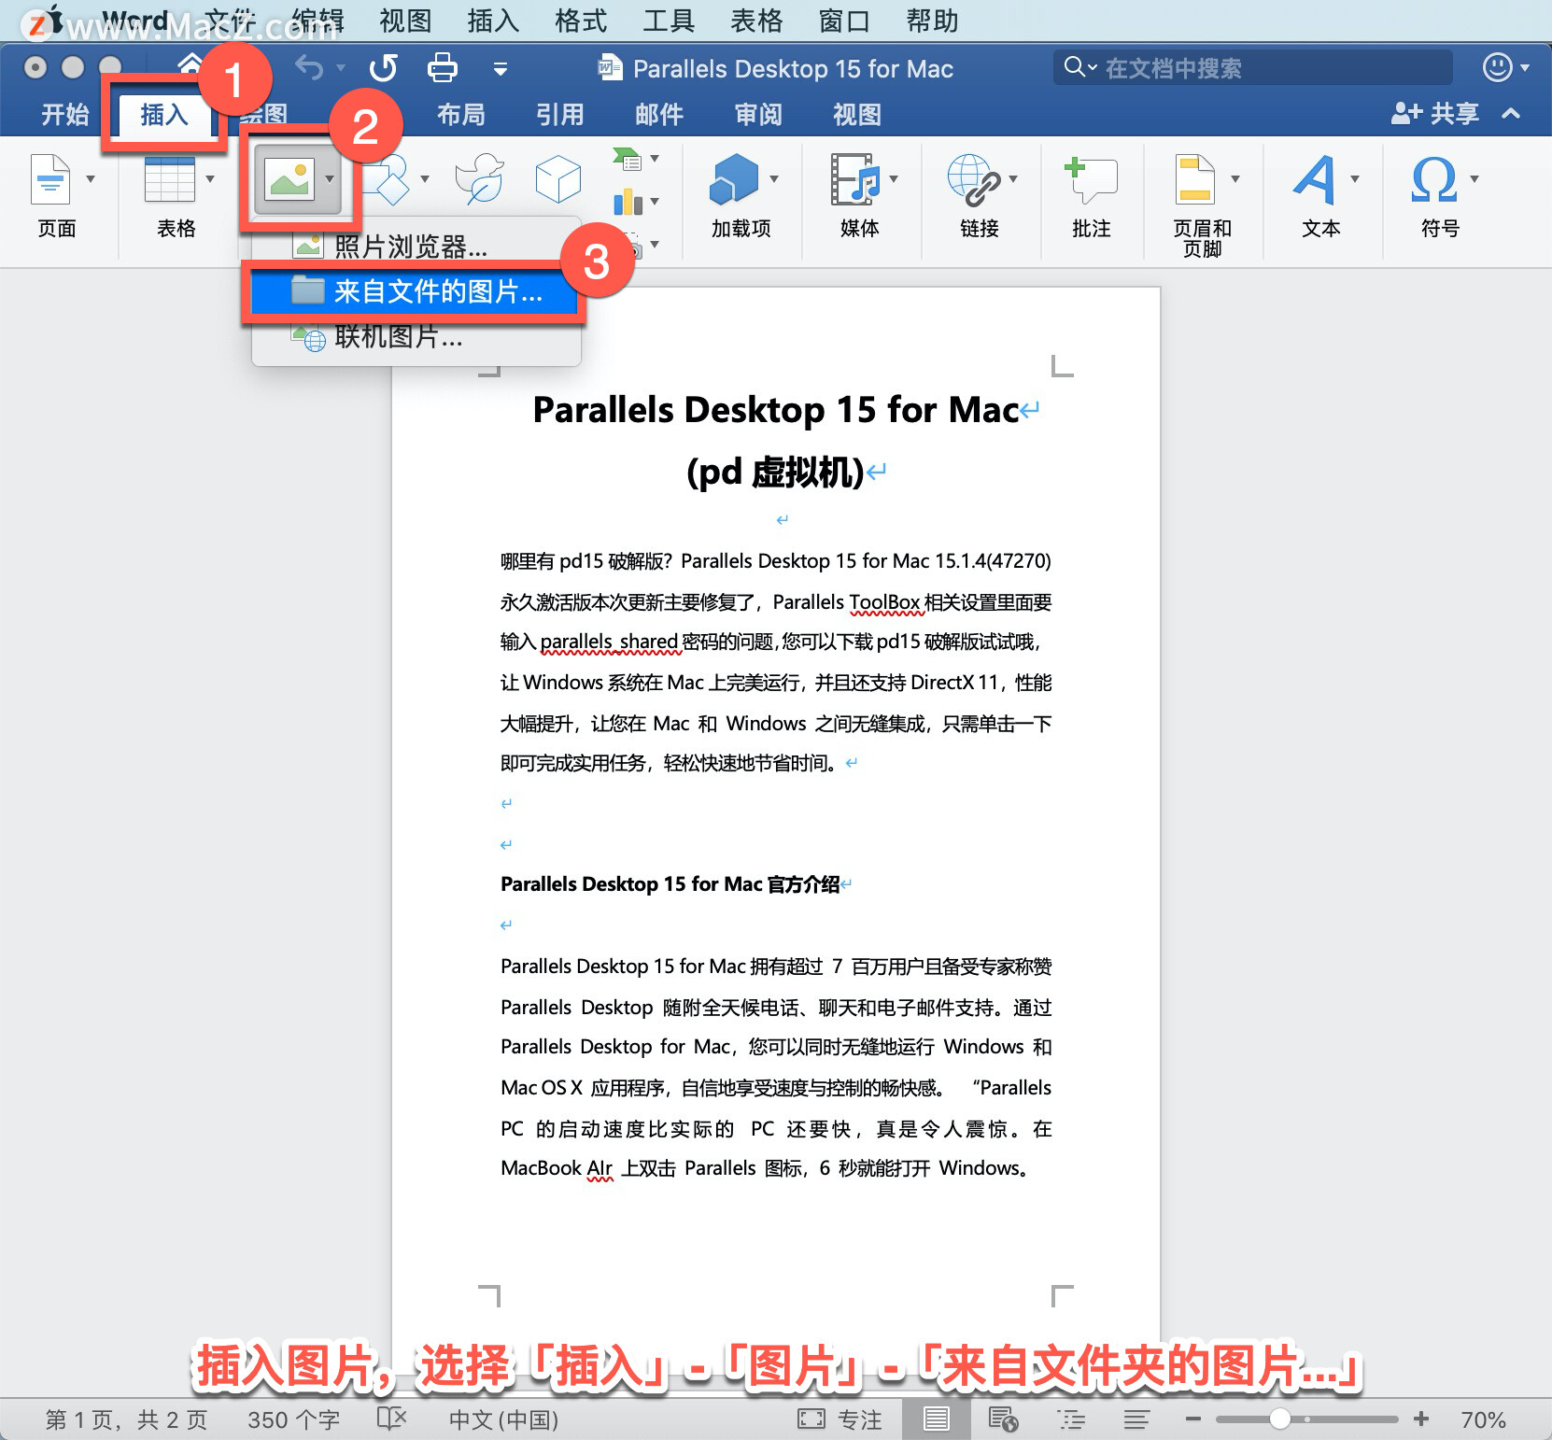Screen dimensions: 1552x1440
Task: Click the Redo/Repeat arrow icon
Action: tap(384, 67)
